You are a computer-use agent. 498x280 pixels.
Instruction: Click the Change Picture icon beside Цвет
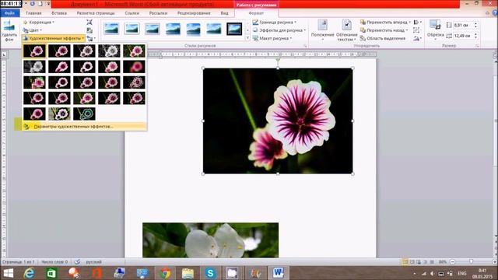point(89,30)
